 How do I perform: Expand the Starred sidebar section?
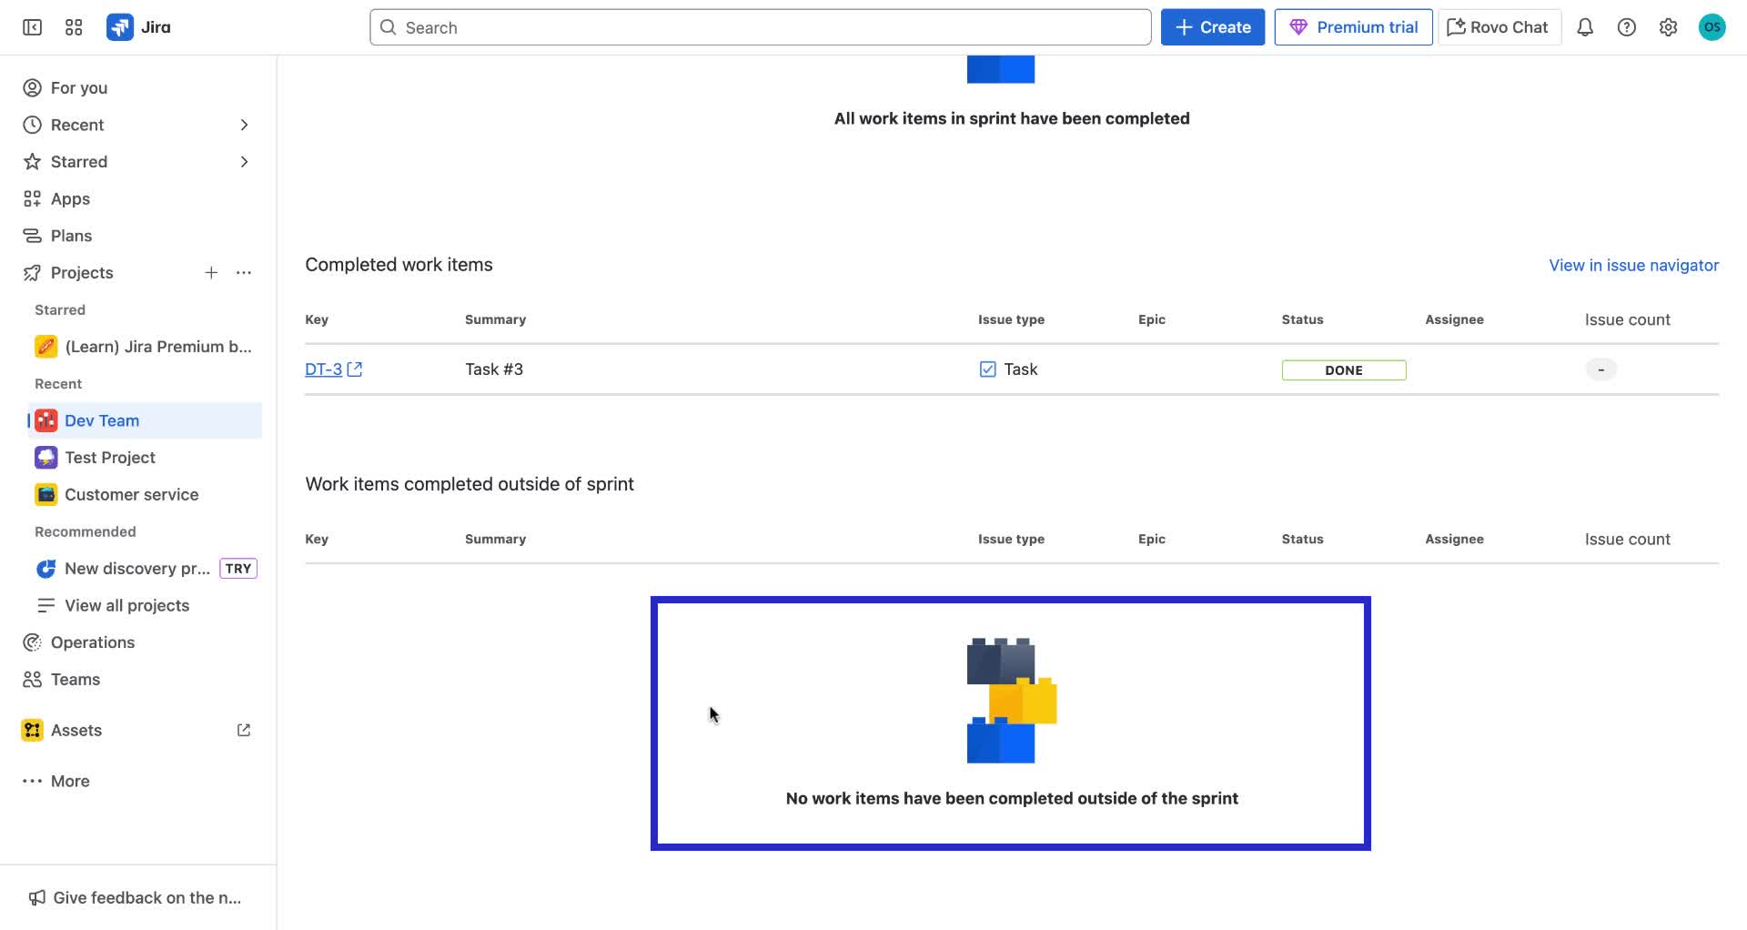243,161
